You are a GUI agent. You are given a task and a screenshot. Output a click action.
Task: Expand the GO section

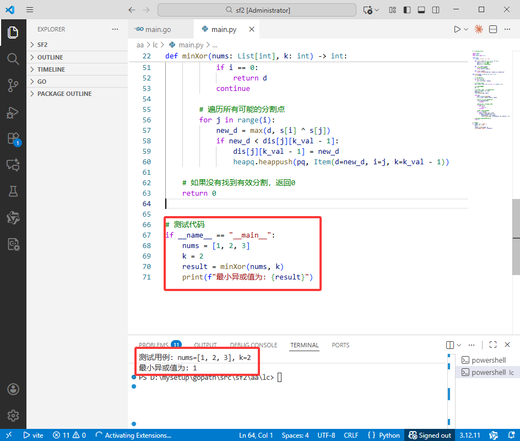[x=77, y=82]
